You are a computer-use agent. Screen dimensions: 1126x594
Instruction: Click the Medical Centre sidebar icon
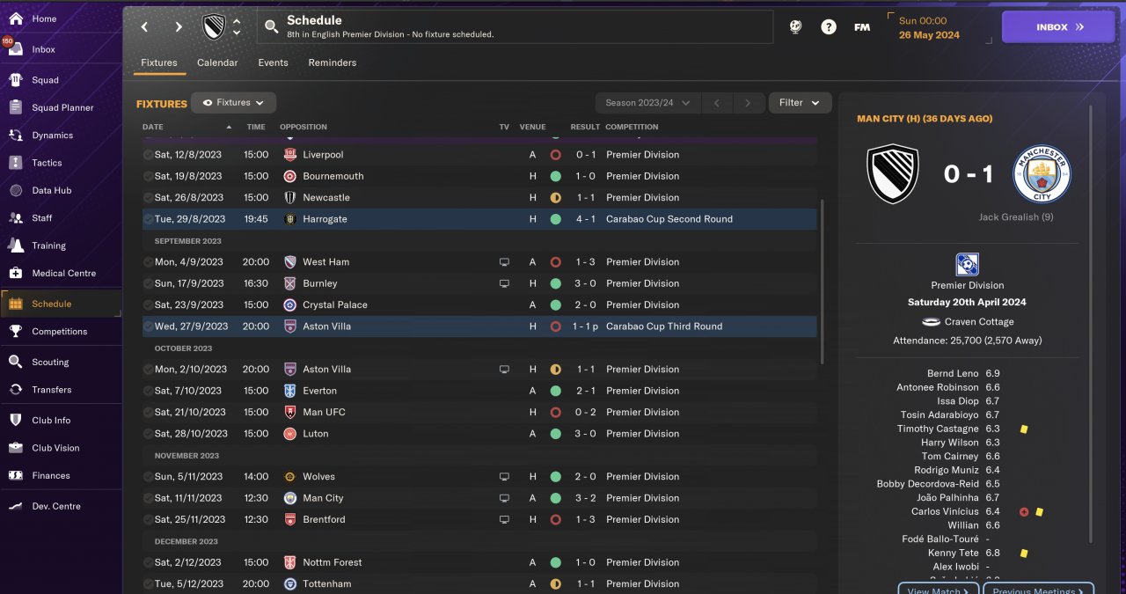click(16, 273)
